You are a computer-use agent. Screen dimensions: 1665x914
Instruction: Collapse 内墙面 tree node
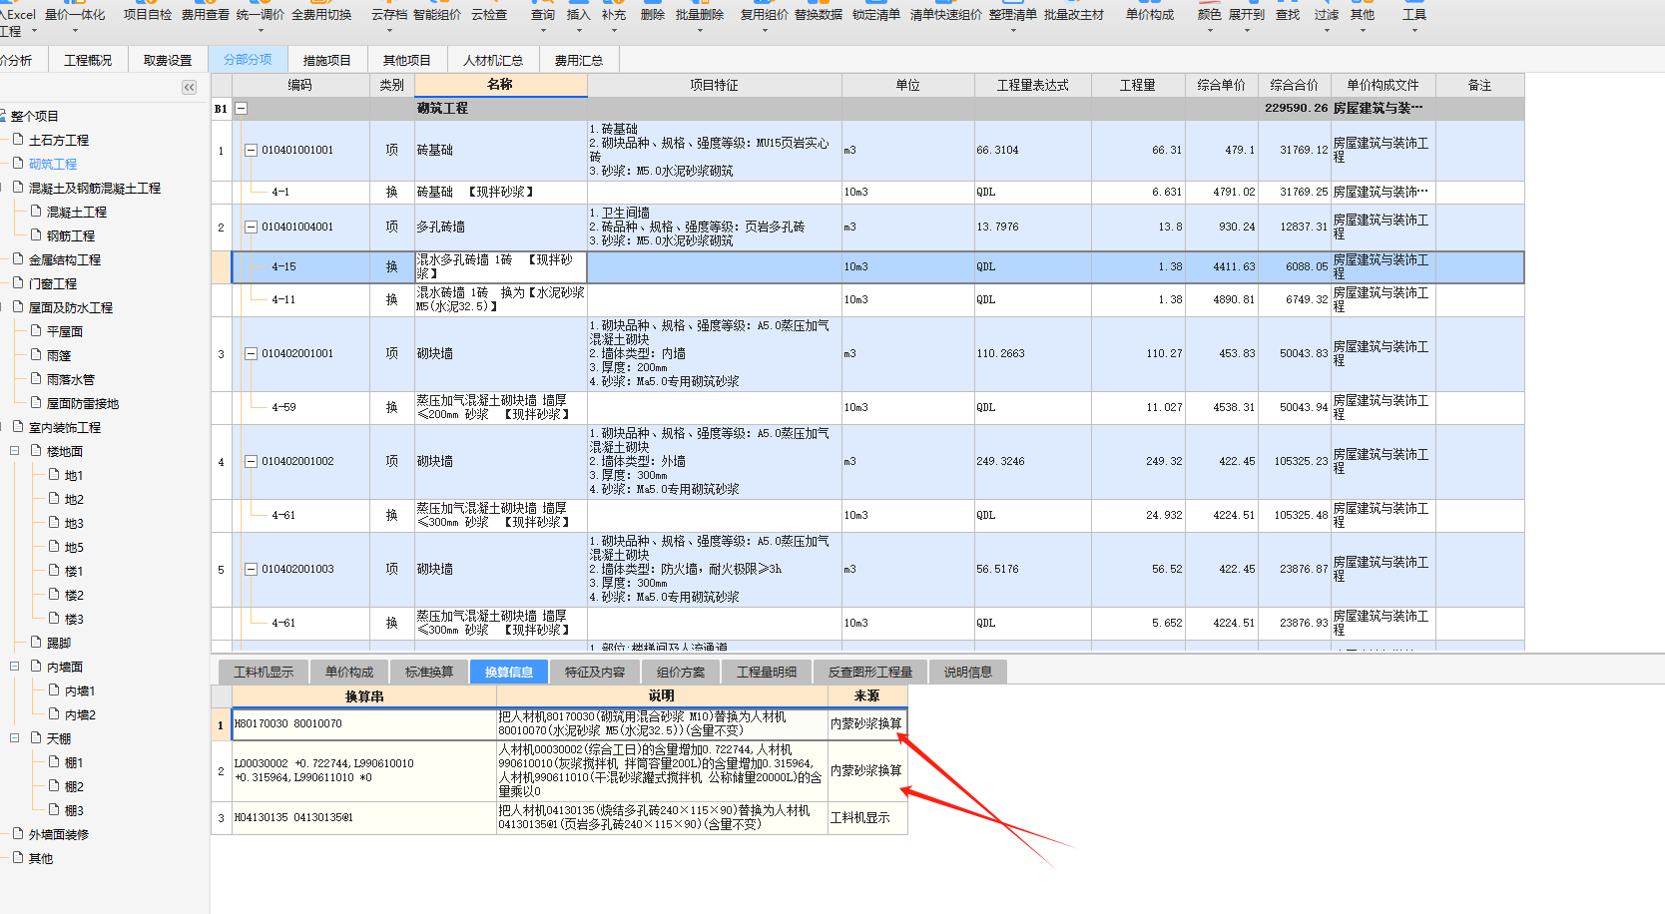coord(15,667)
